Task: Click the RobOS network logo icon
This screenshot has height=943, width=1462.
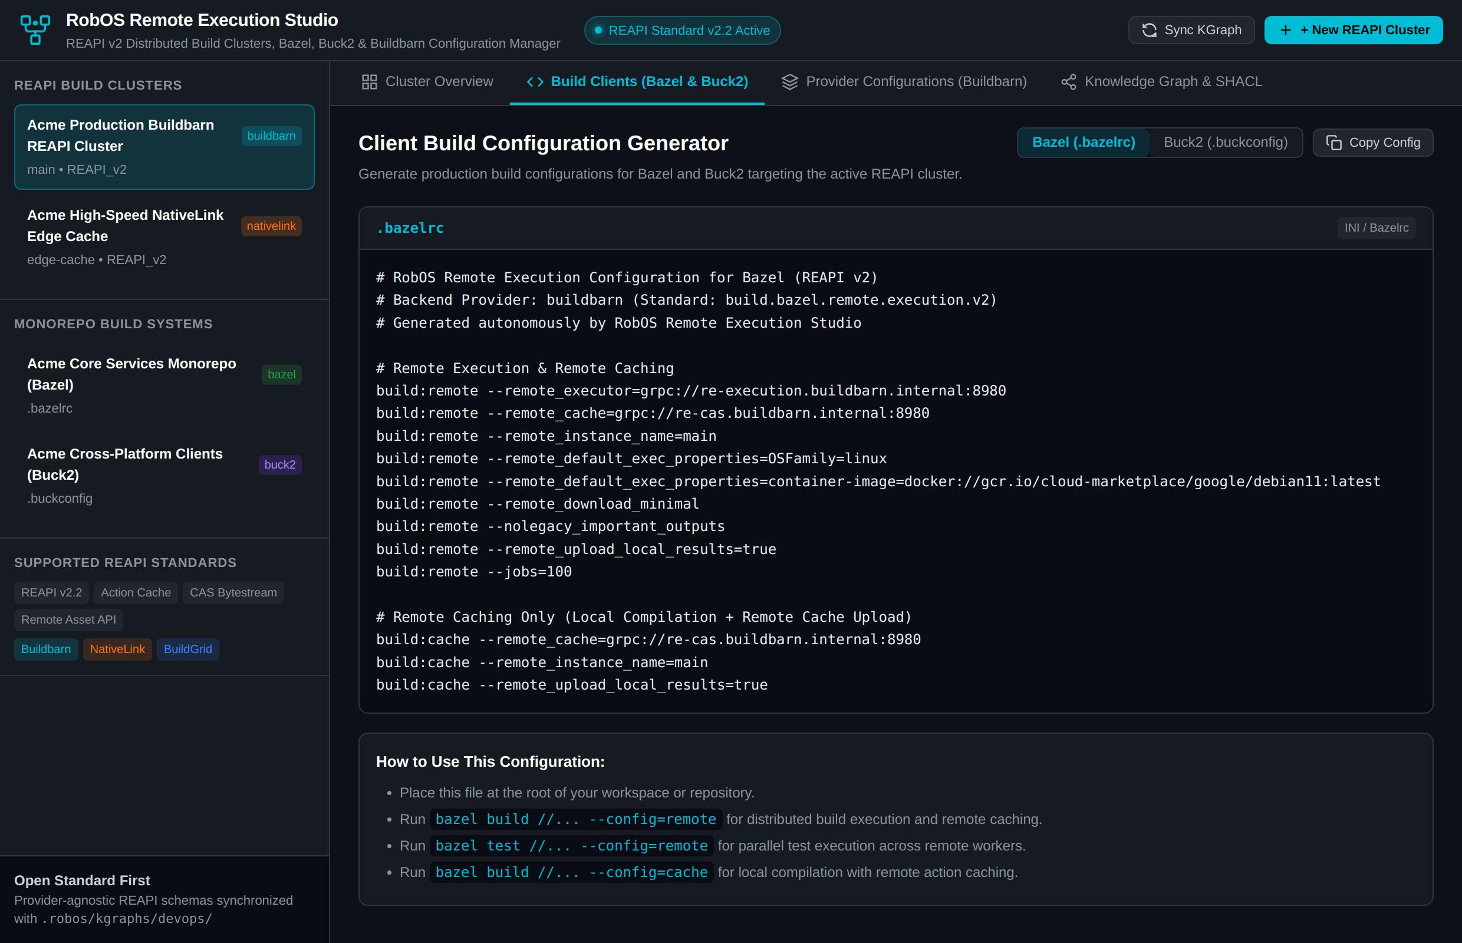Action: [35, 30]
